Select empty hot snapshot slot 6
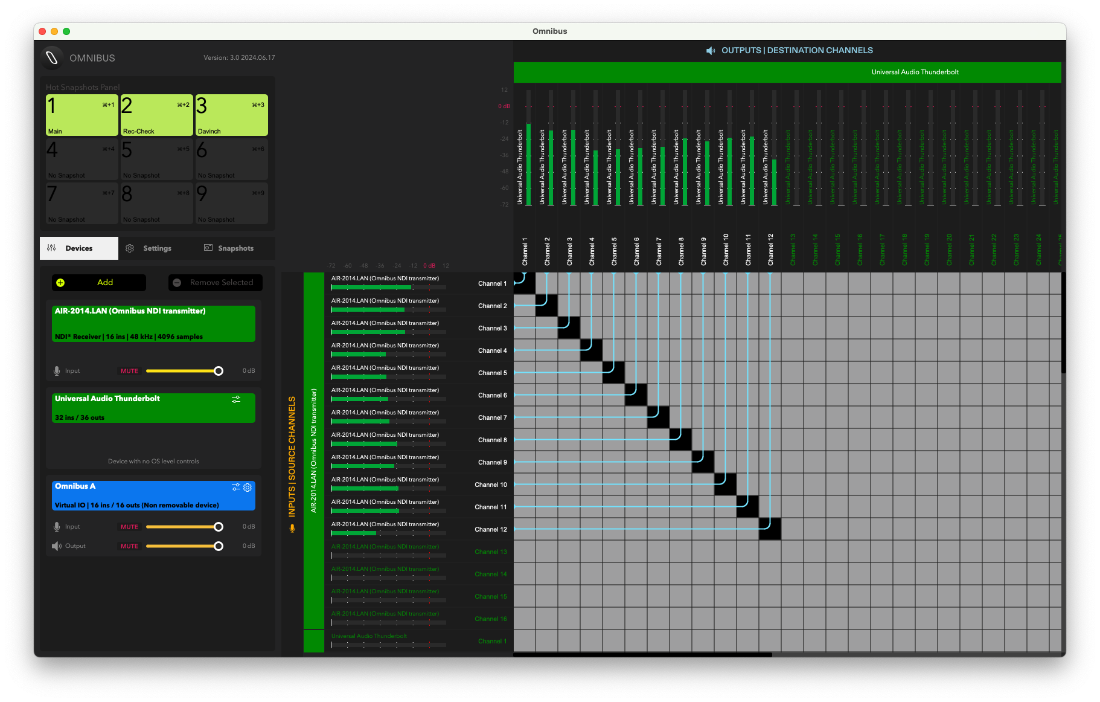This screenshot has height=702, width=1100. tap(232, 159)
